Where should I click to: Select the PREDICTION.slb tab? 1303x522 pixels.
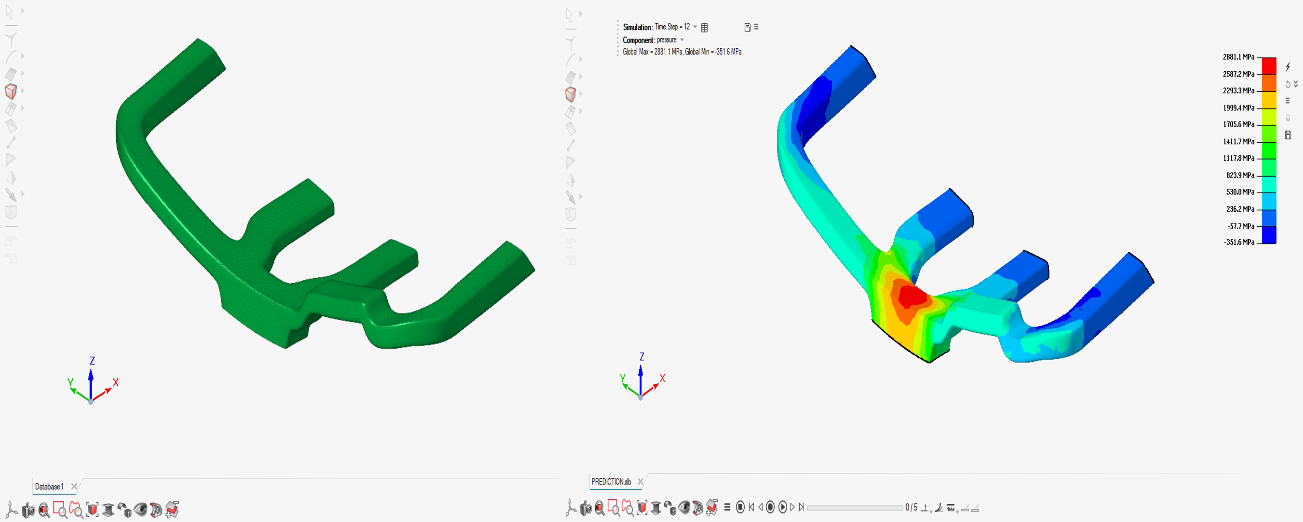click(x=611, y=482)
